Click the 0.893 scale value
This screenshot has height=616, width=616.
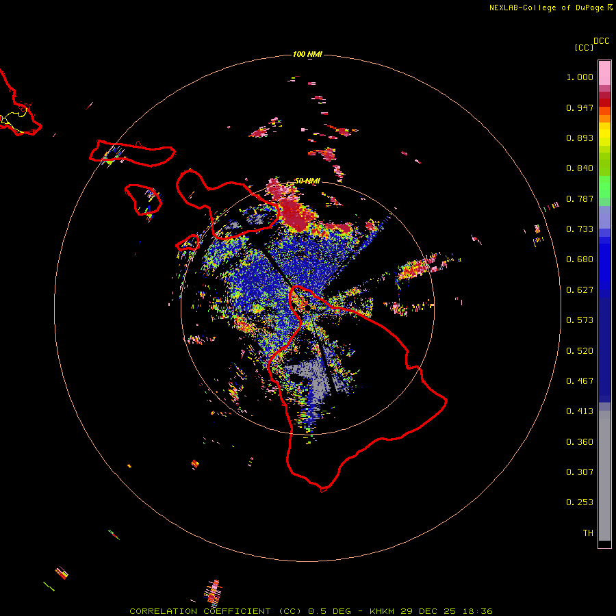580,138
